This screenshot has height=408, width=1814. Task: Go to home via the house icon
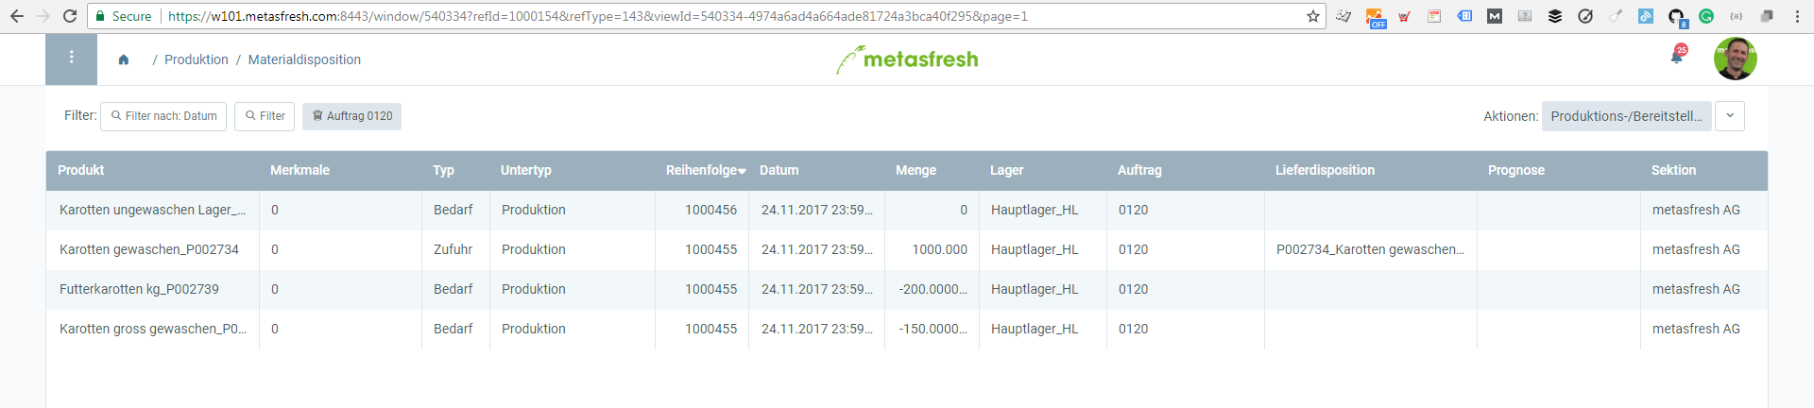(124, 59)
